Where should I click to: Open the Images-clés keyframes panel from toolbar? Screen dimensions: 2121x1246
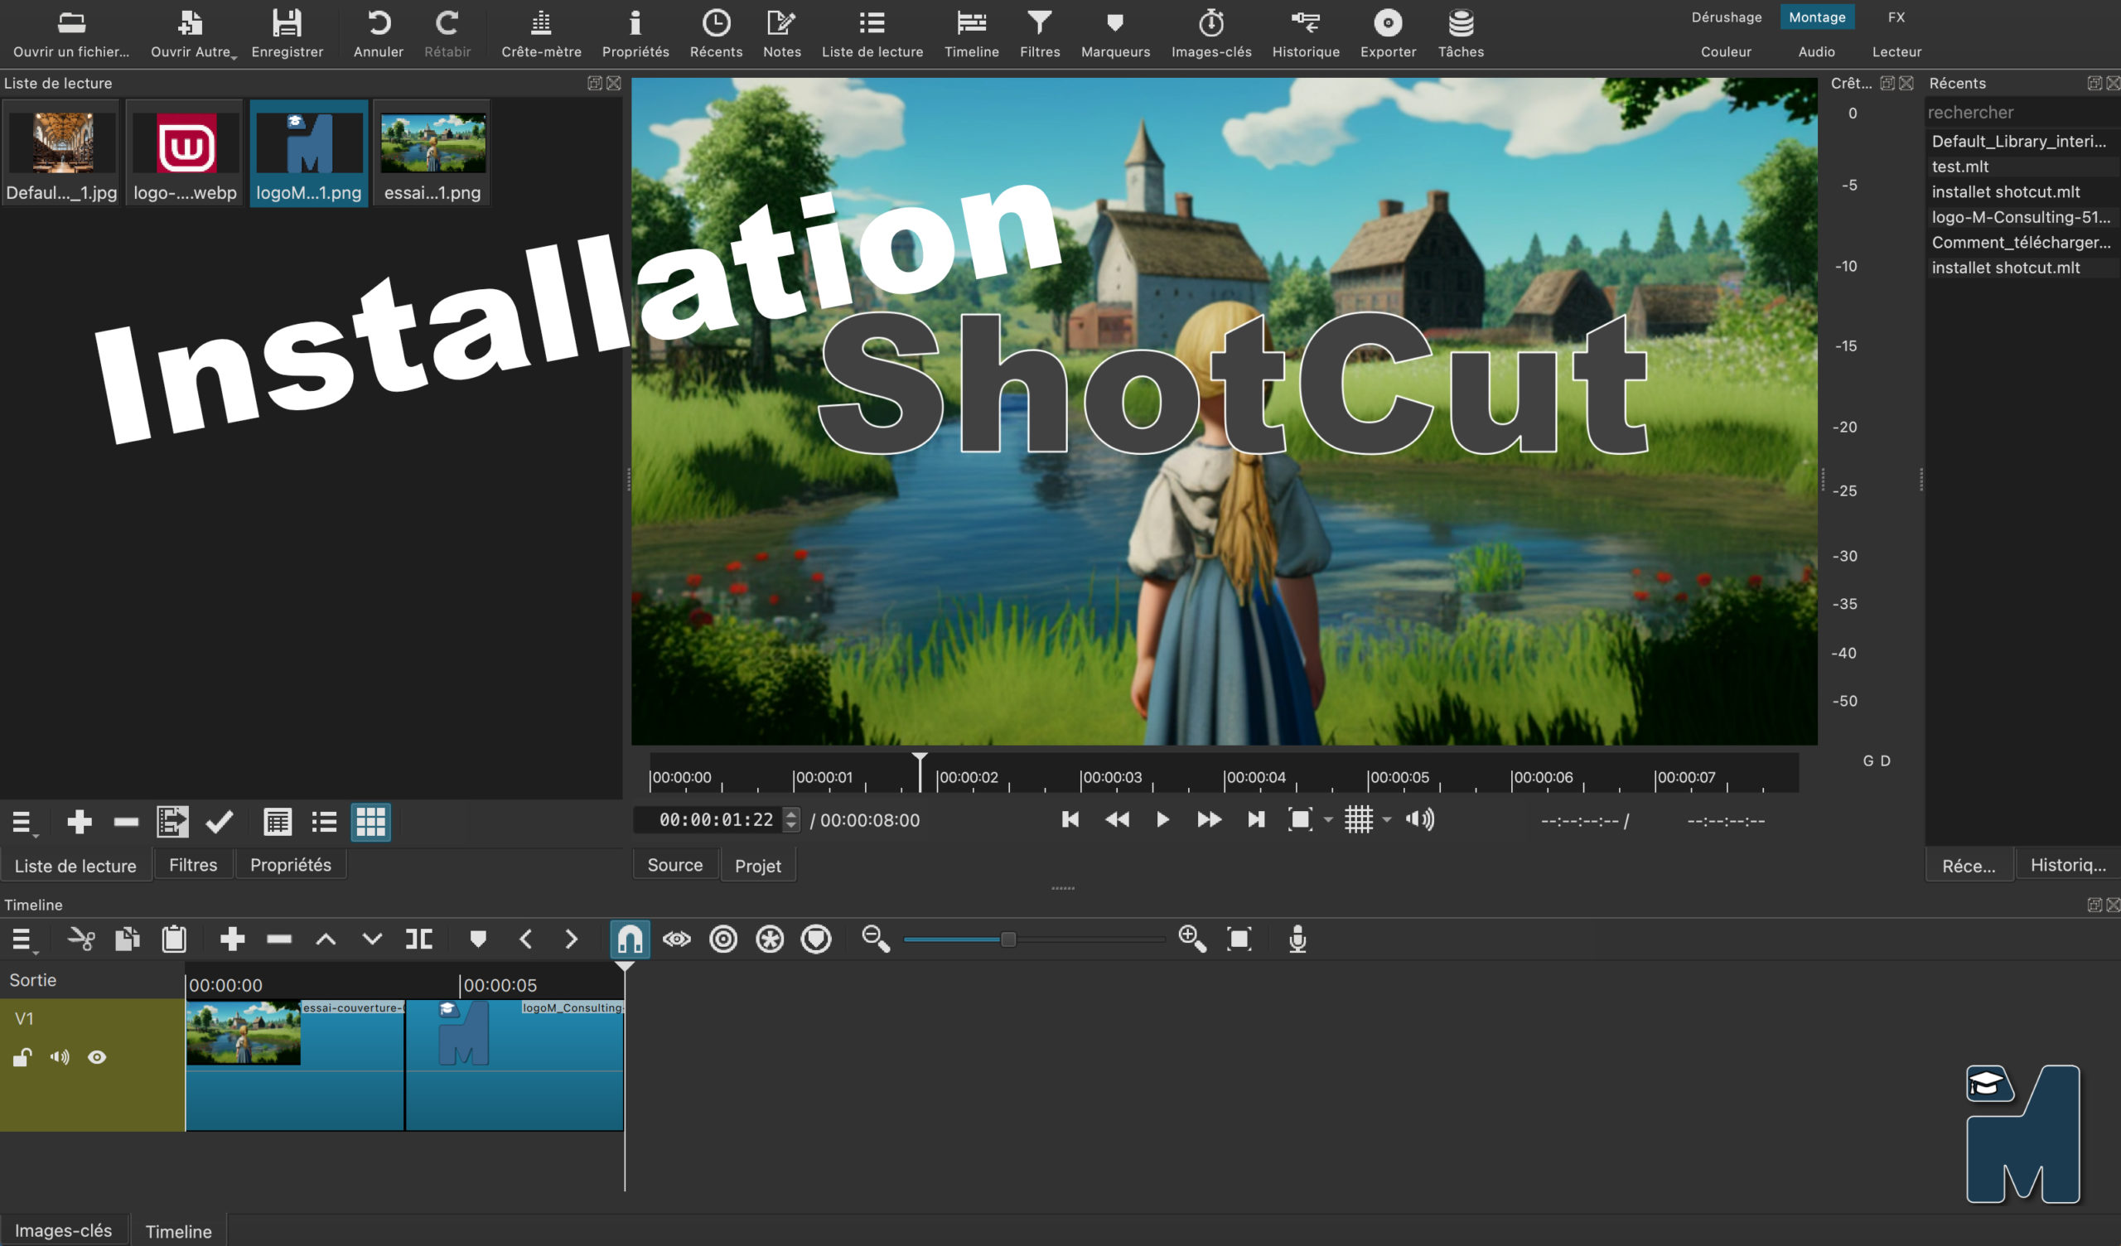(1211, 34)
